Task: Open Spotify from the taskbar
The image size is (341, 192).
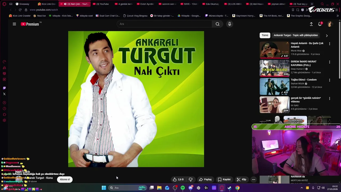Action: click(183, 188)
